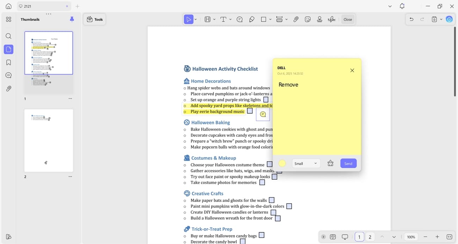Image resolution: width=458 pixels, height=244 pixels.
Task: Select the Highlight tool in the toolbar
Action: pyautogui.click(x=208, y=19)
